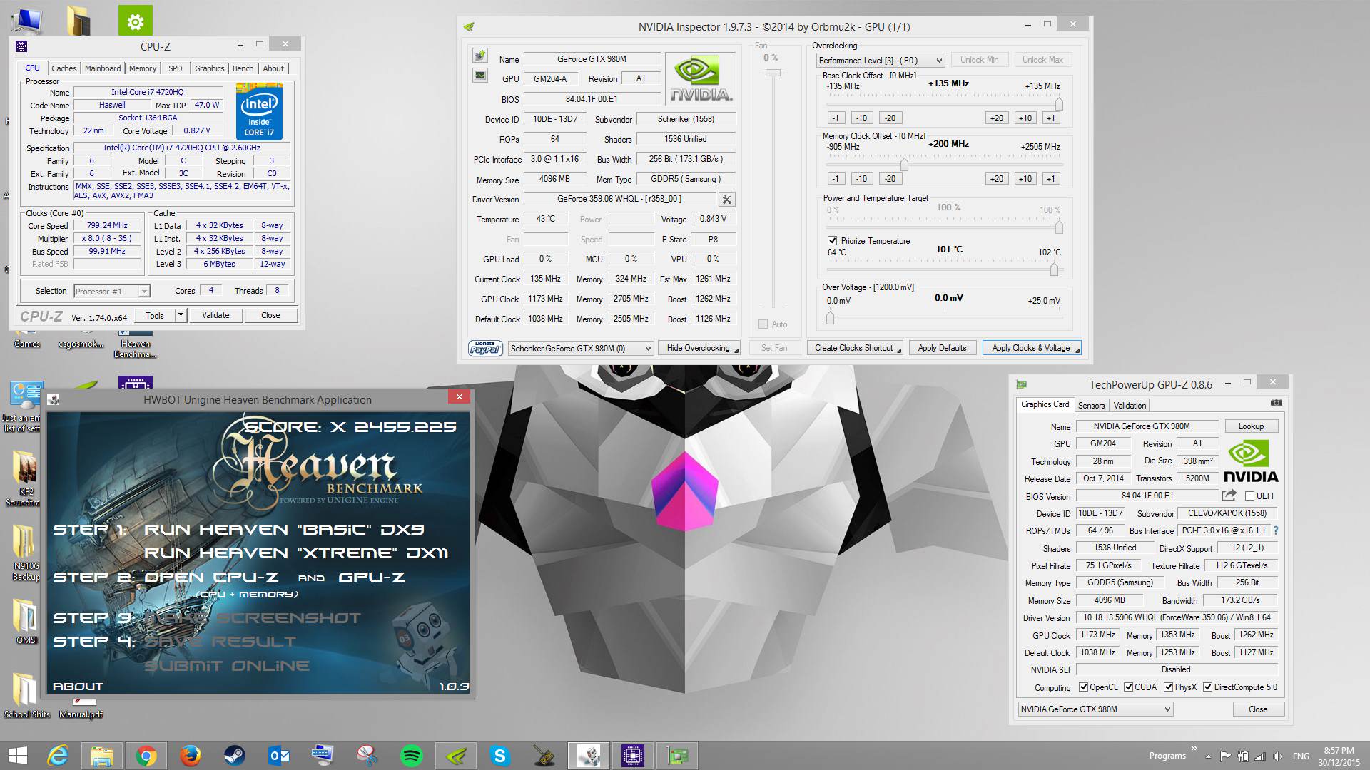Screen dimensions: 1370x770
Task: Click ABOUT in HWBOT Heaven window
Action: (78, 687)
